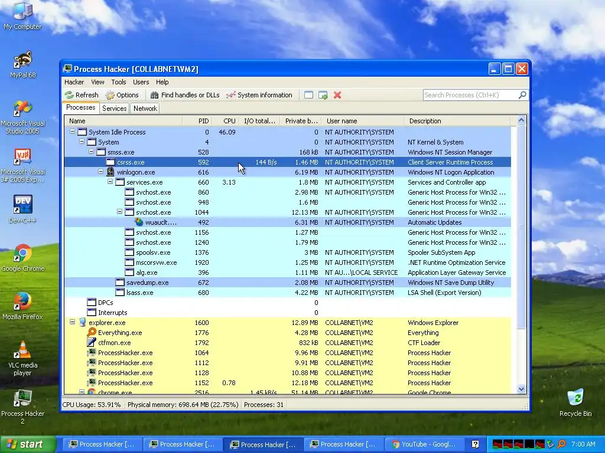Open the Users menu
The width and height of the screenshot is (605, 453).
point(141,82)
